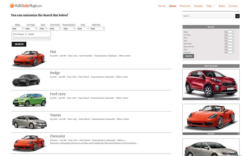
Task: Click the magnifier search icon button
Action: pyautogui.click(x=237, y=16)
